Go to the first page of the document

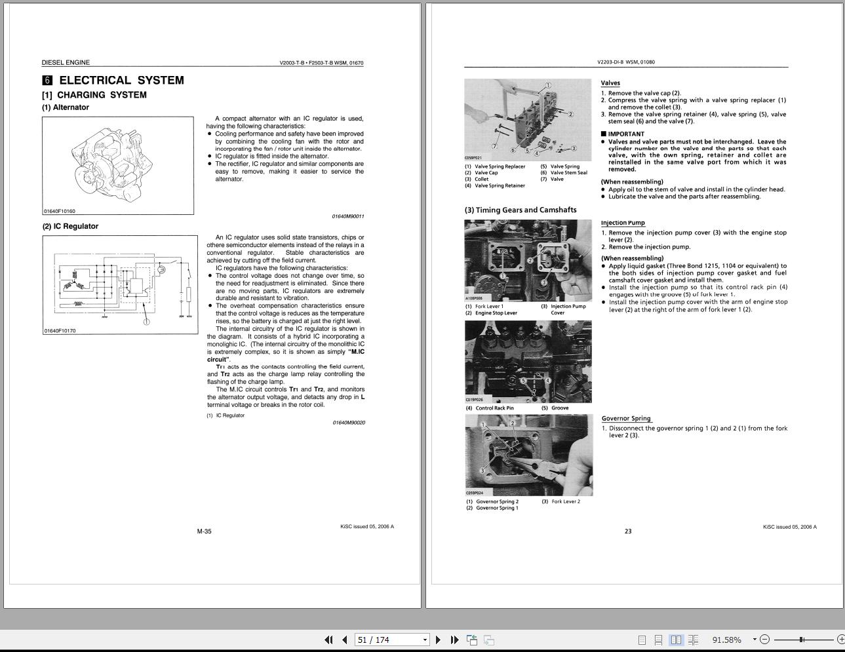tap(329, 640)
